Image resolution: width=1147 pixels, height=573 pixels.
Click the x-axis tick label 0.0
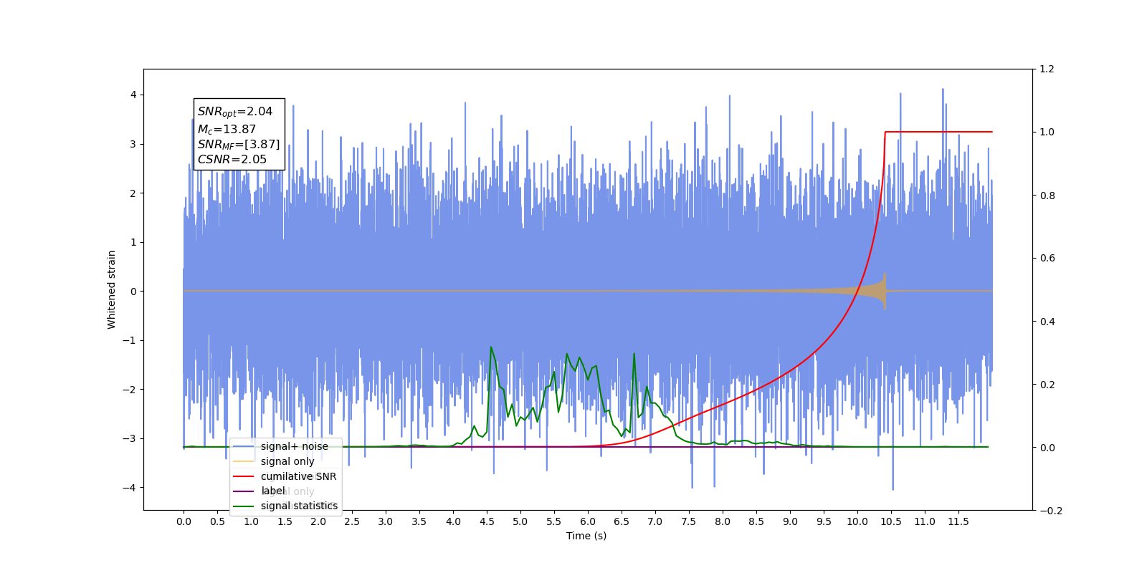click(184, 521)
